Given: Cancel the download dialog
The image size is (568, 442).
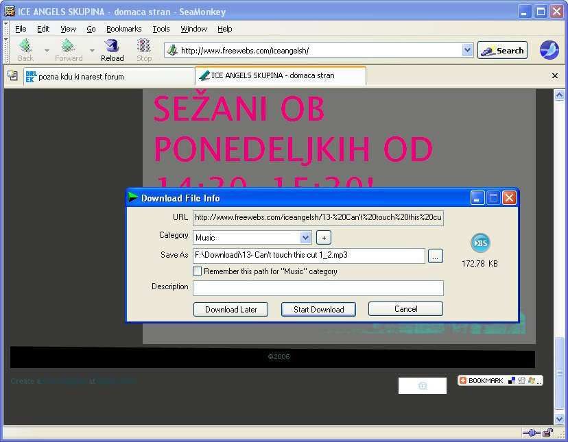Looking at the screenshot, I should point(405,309).
